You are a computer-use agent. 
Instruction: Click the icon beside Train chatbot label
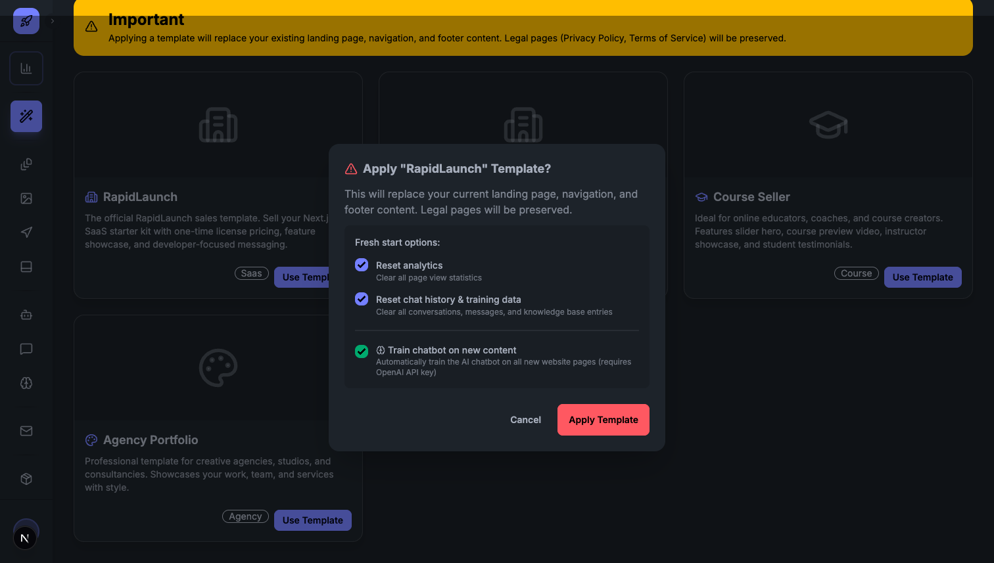tap(381, 350)
